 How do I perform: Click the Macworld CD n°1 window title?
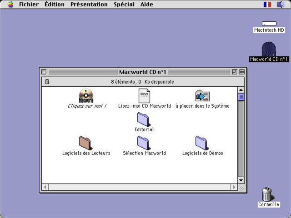point(142,72)
